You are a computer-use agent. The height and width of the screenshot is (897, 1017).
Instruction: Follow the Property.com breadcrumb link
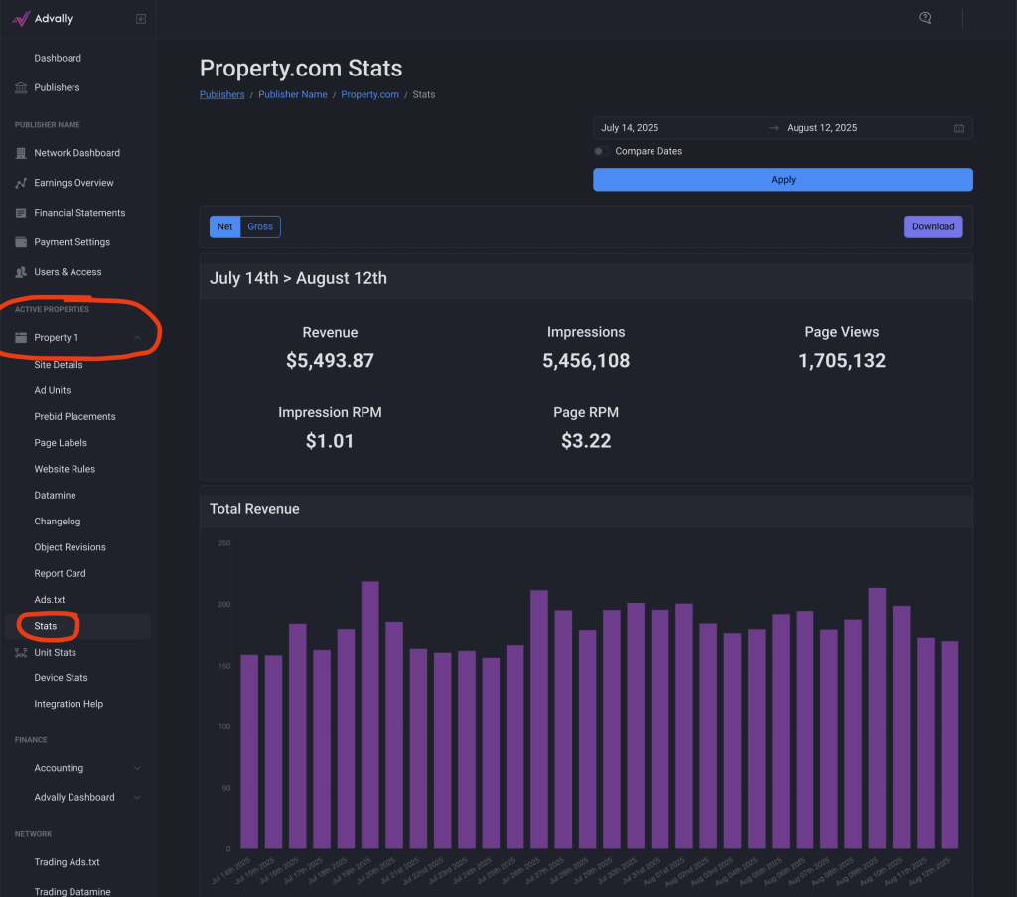[x=369, y=94]
